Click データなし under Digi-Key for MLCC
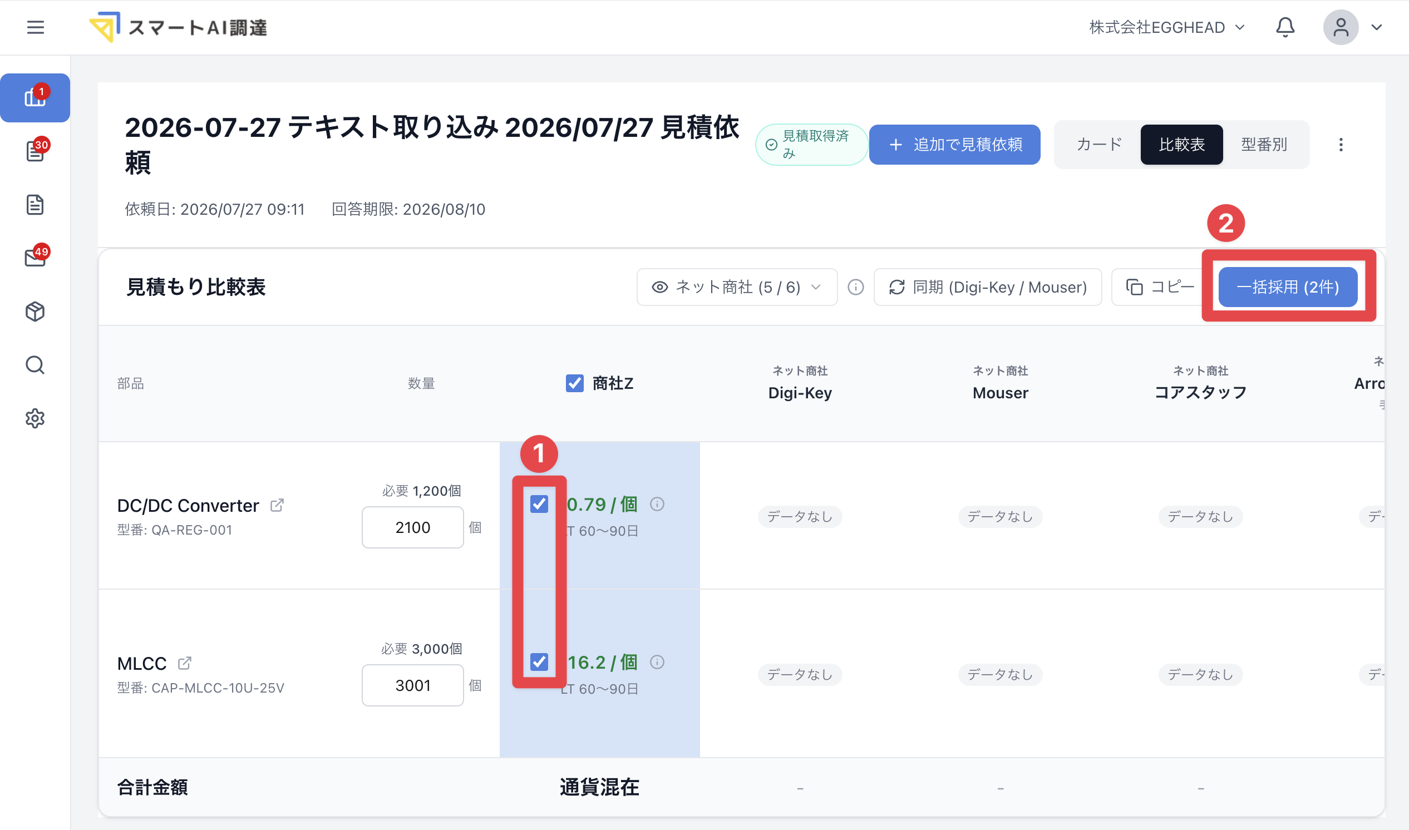Viewport: 1409px width, 830px height. [x=800, y=674]
